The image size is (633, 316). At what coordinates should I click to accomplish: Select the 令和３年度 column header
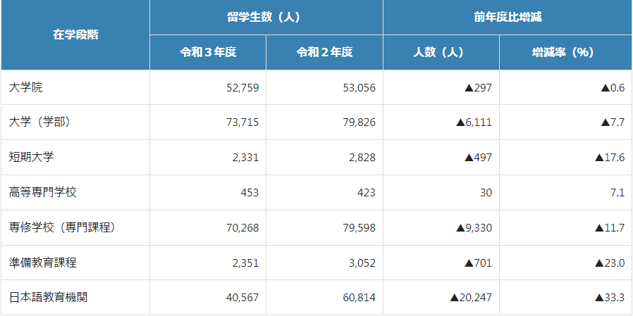[x=207, y=52]
